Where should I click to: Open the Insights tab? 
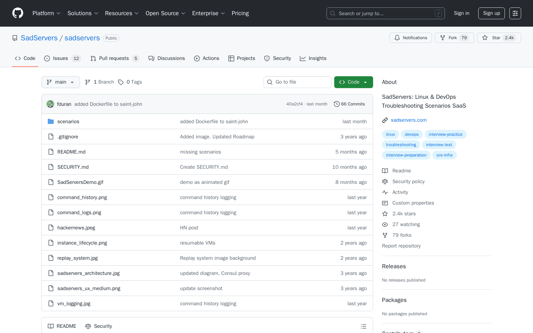[313, 58]
